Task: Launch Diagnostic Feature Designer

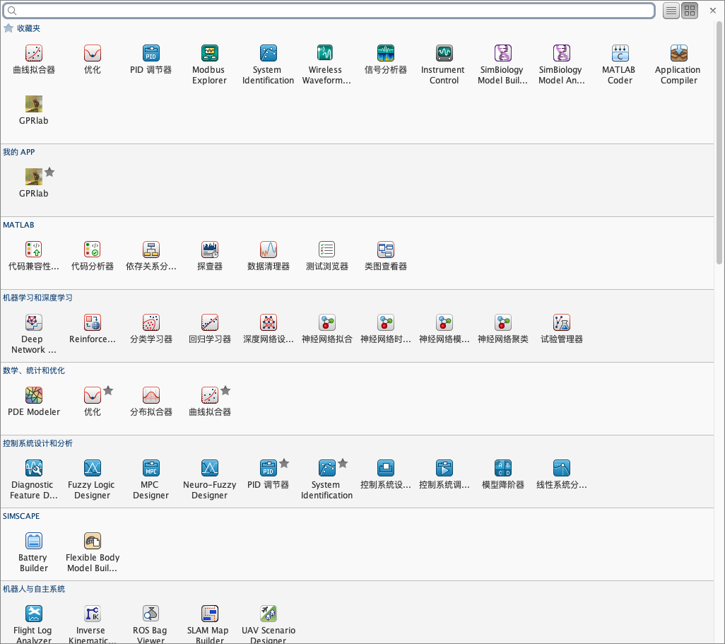Action: point(34,479)
